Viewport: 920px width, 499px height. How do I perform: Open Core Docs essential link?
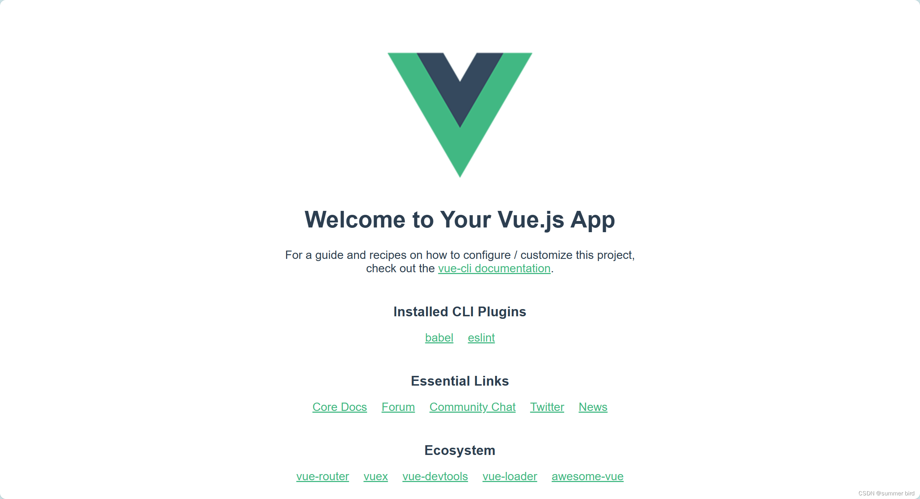coord(341,406)
